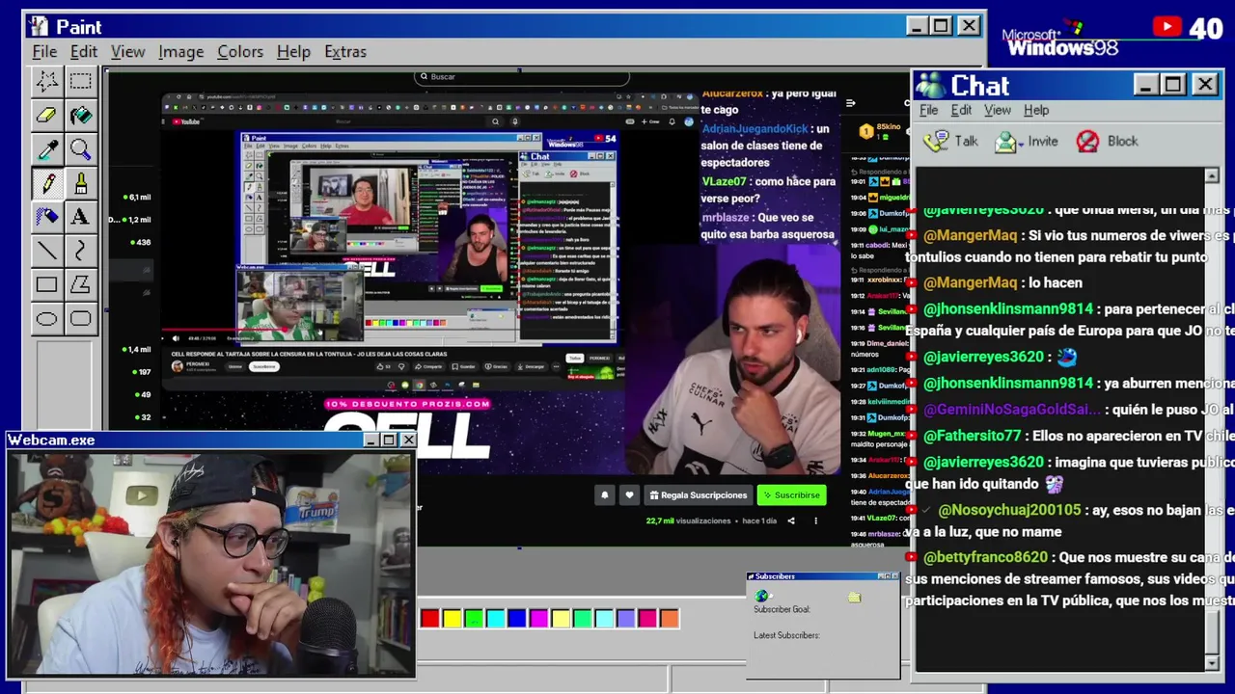Select the Polygon shape tool
The height and width of the screenshot is (694, 1235).
tap(80, 284)
